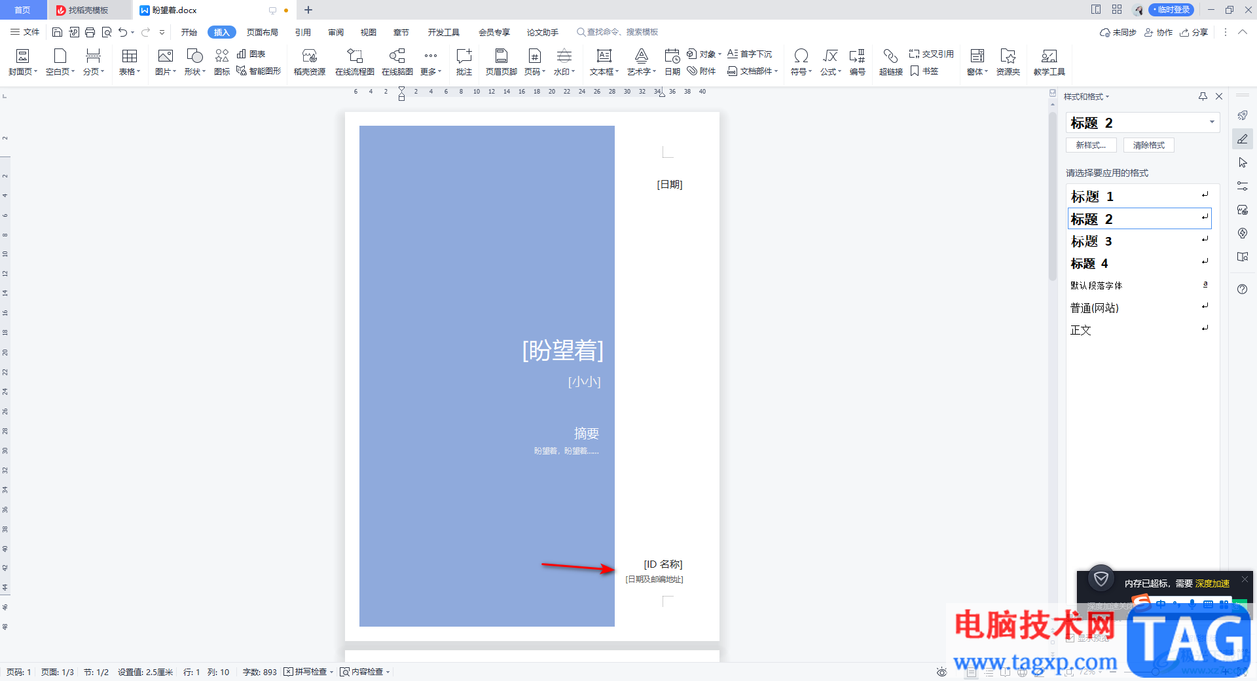Apply the 标题 1 style
The width and height of the screenshot is (1257, 681).
tap(1139, 196)
